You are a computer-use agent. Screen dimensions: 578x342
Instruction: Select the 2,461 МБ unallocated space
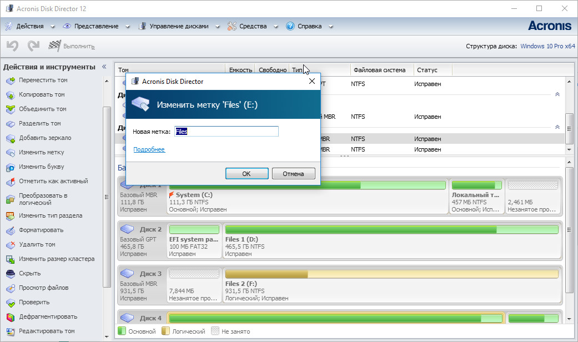532,197
